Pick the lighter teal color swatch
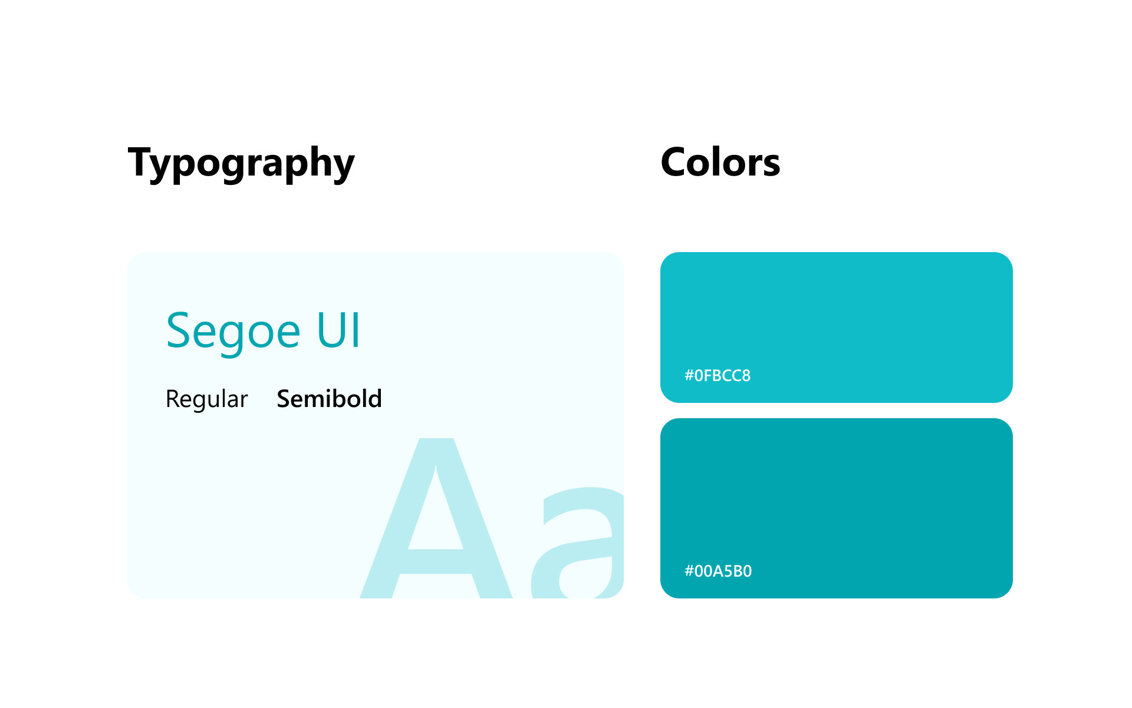 coord(836,312)
